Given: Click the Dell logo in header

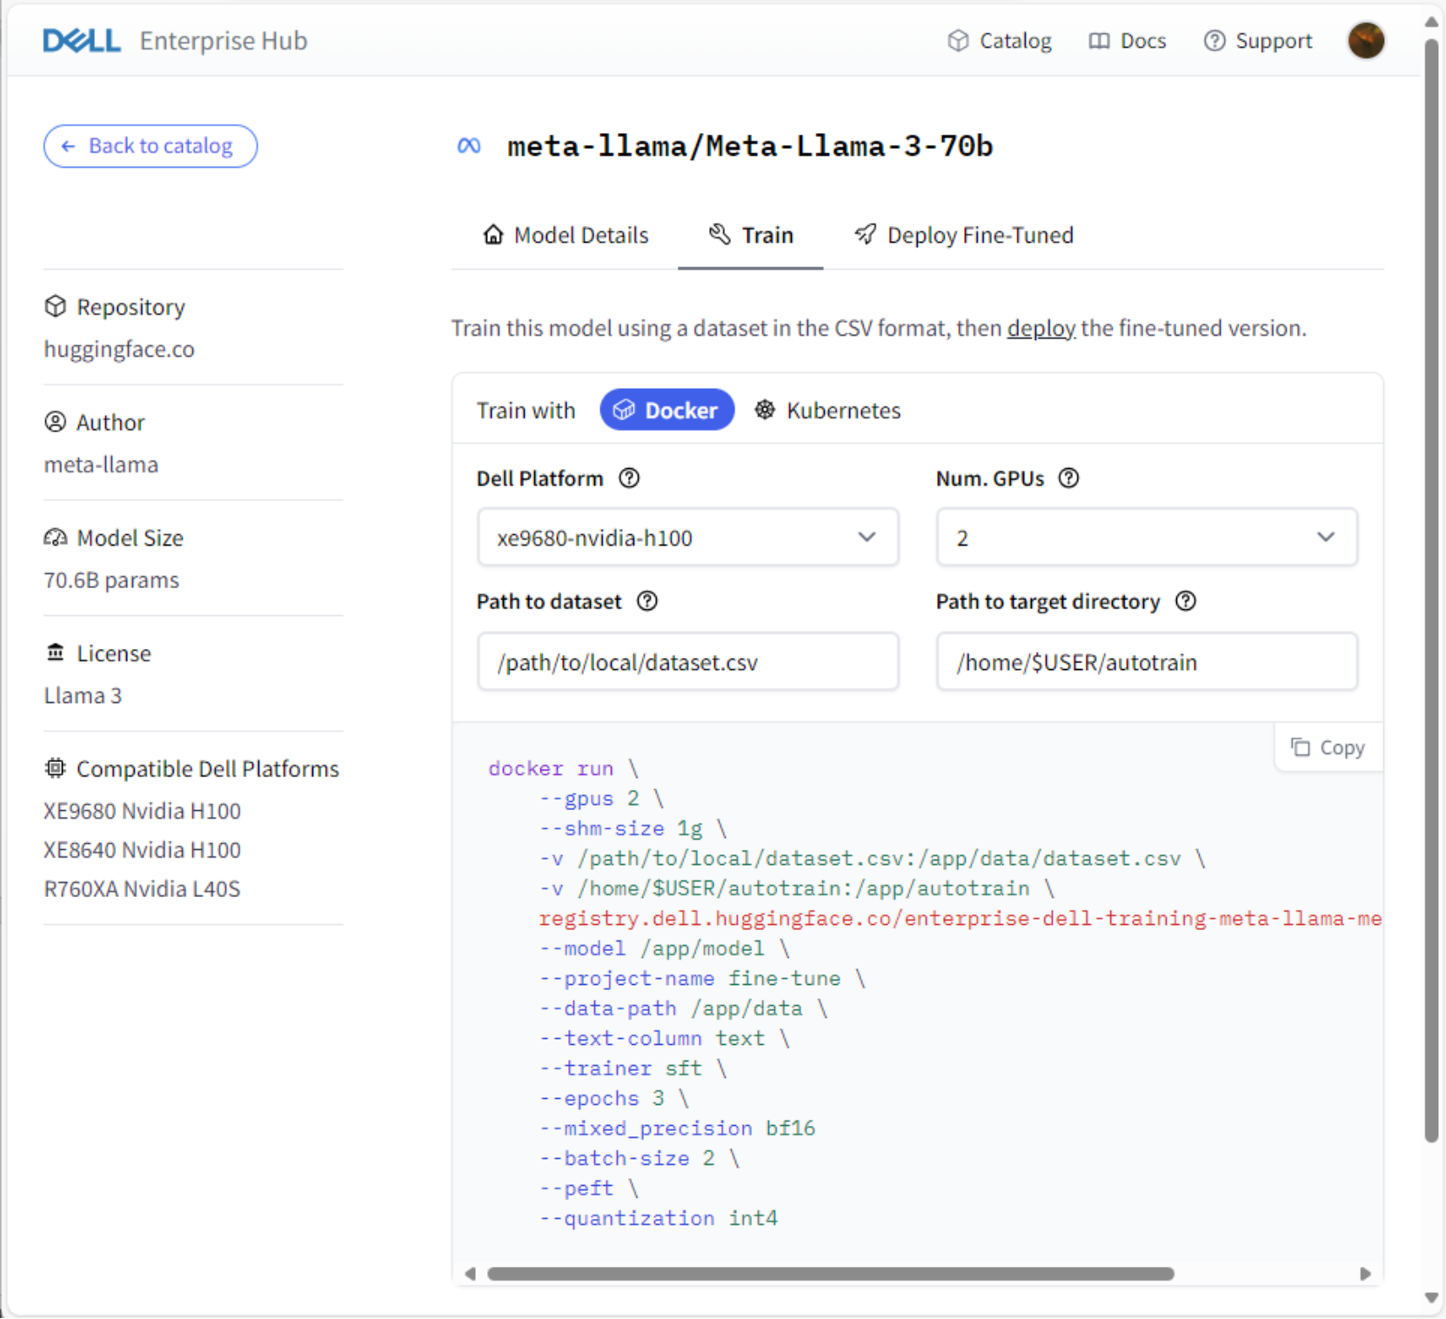Looking at the screenshot, I should pos(82,41).
